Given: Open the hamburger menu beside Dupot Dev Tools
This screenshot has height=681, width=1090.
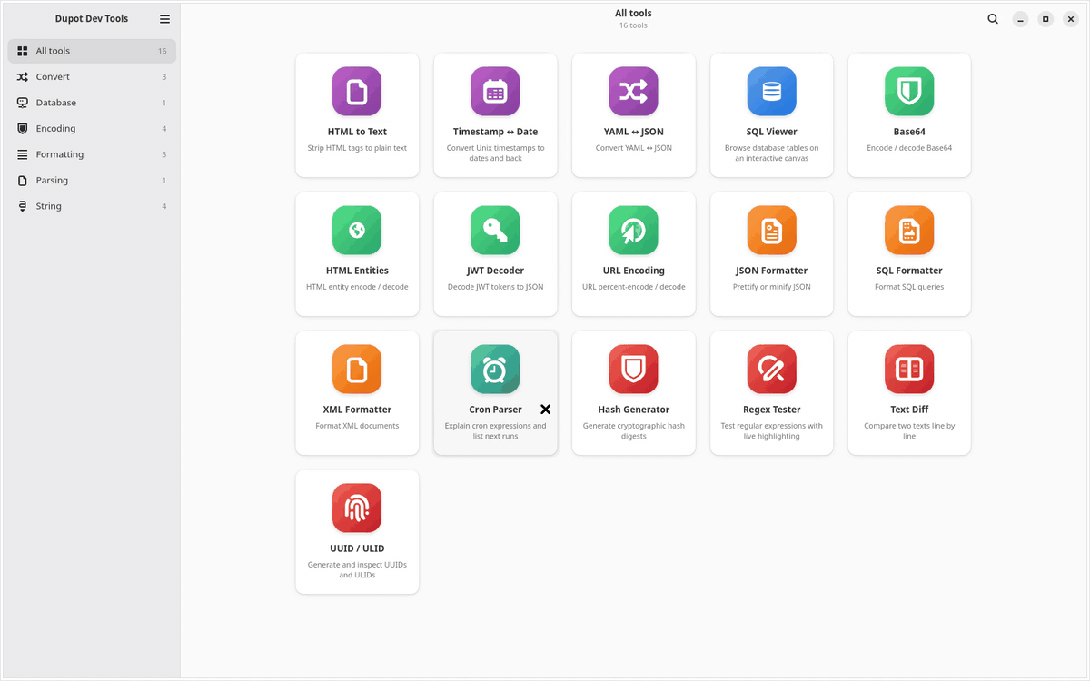Looking at the screenshot, I should point(164,18).
